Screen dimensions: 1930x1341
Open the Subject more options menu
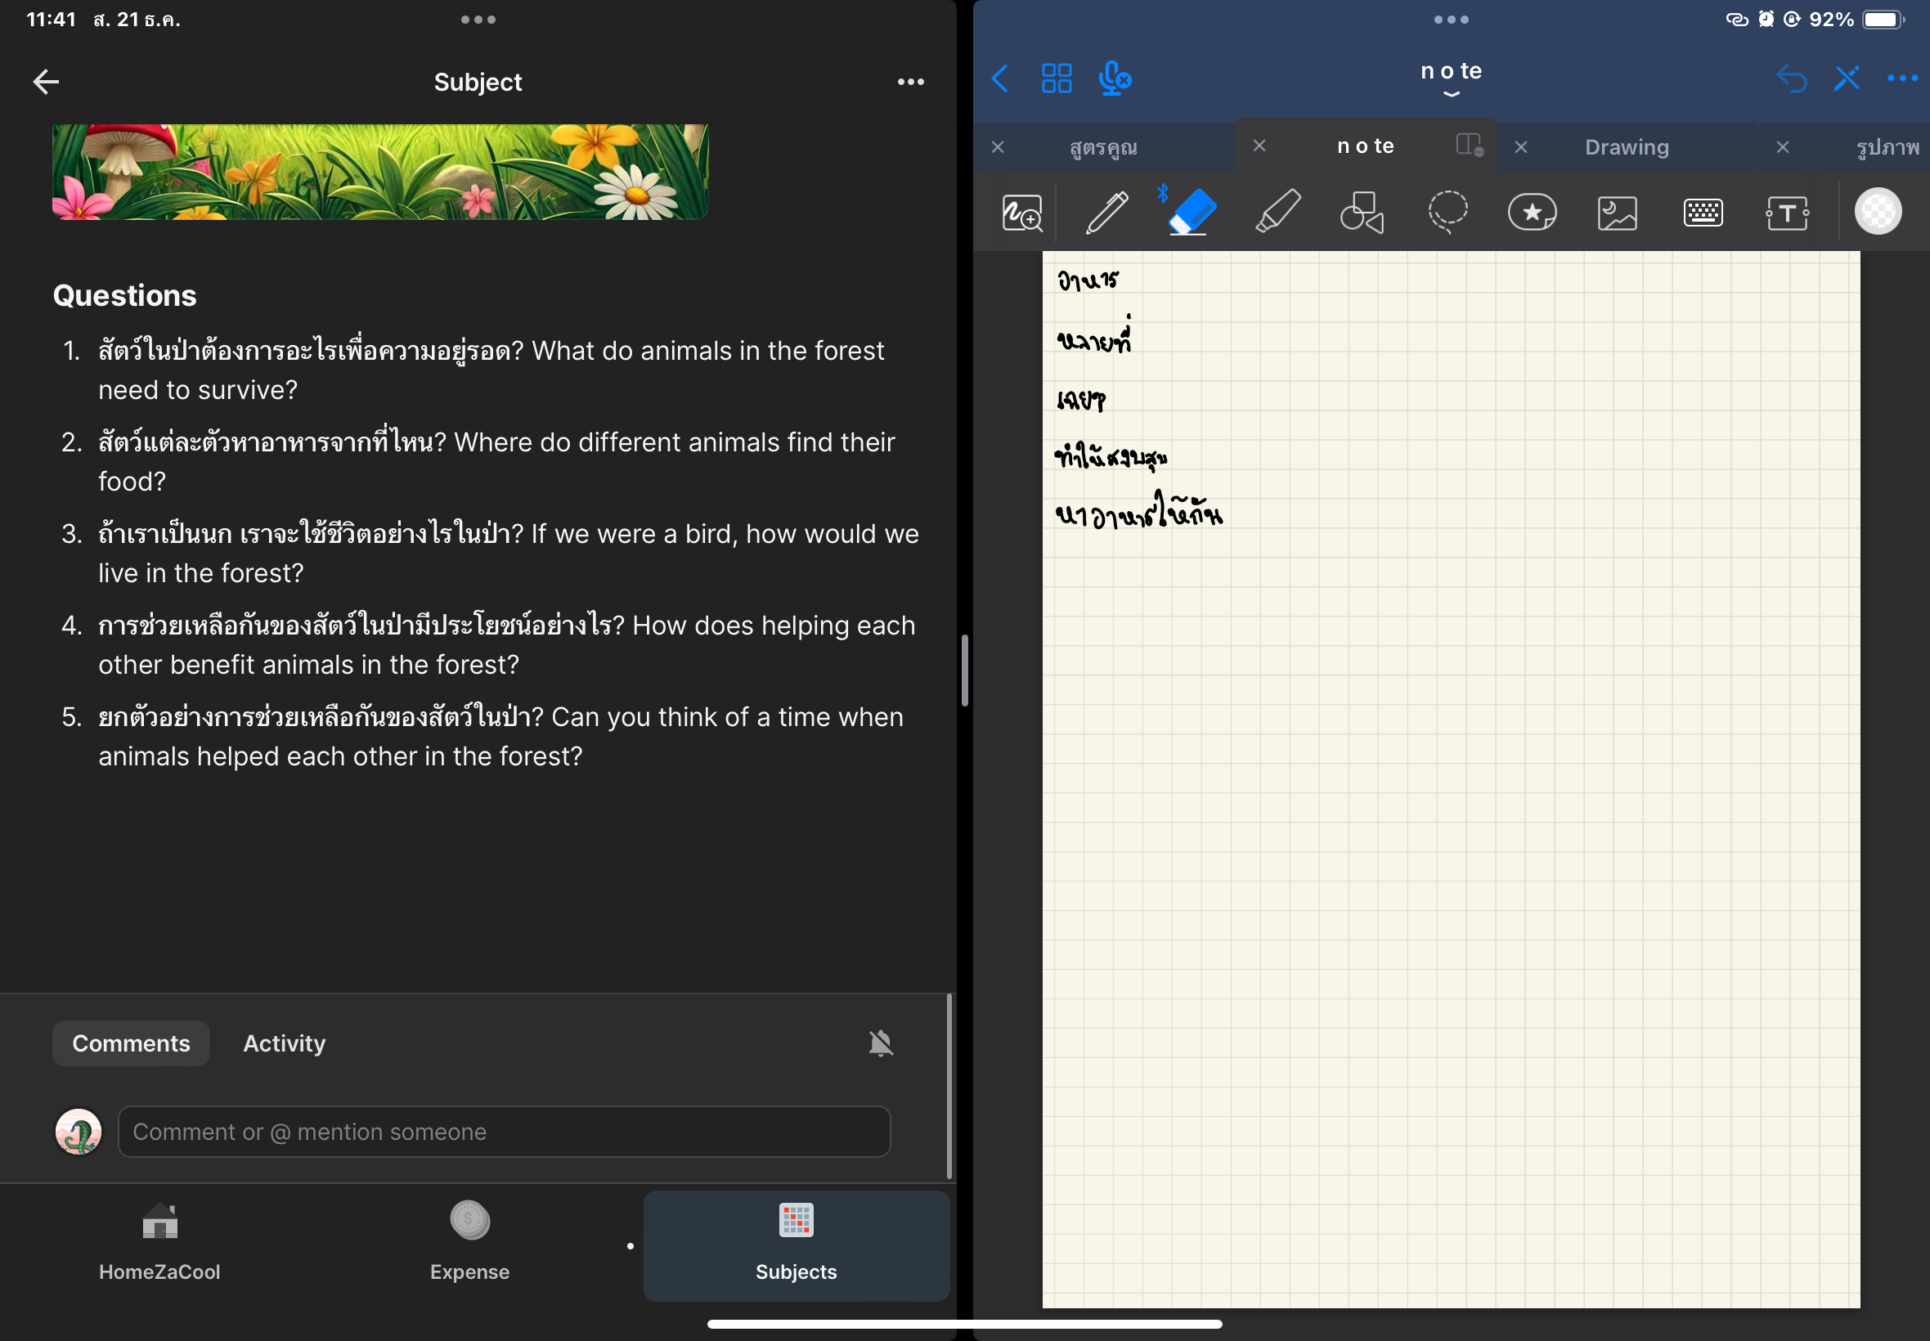point(910,82)
